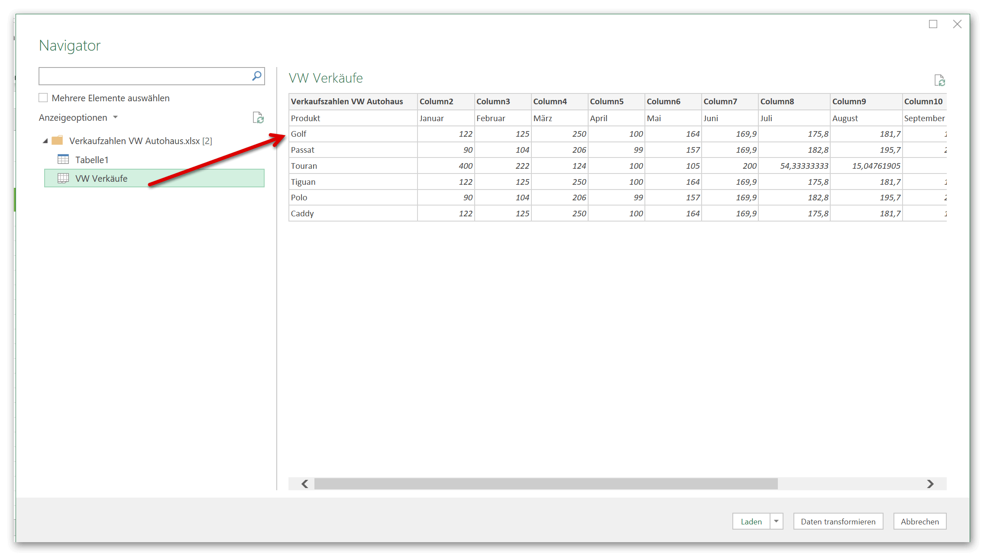Click Touran's Februar value 222
Image resolution: width=984 pixels, height=556 pixels.
503,166
